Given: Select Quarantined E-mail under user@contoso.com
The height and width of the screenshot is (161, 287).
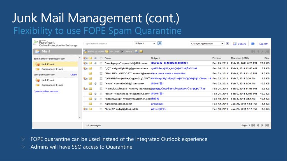Looking at the screenshot, I should coord(55,85).
